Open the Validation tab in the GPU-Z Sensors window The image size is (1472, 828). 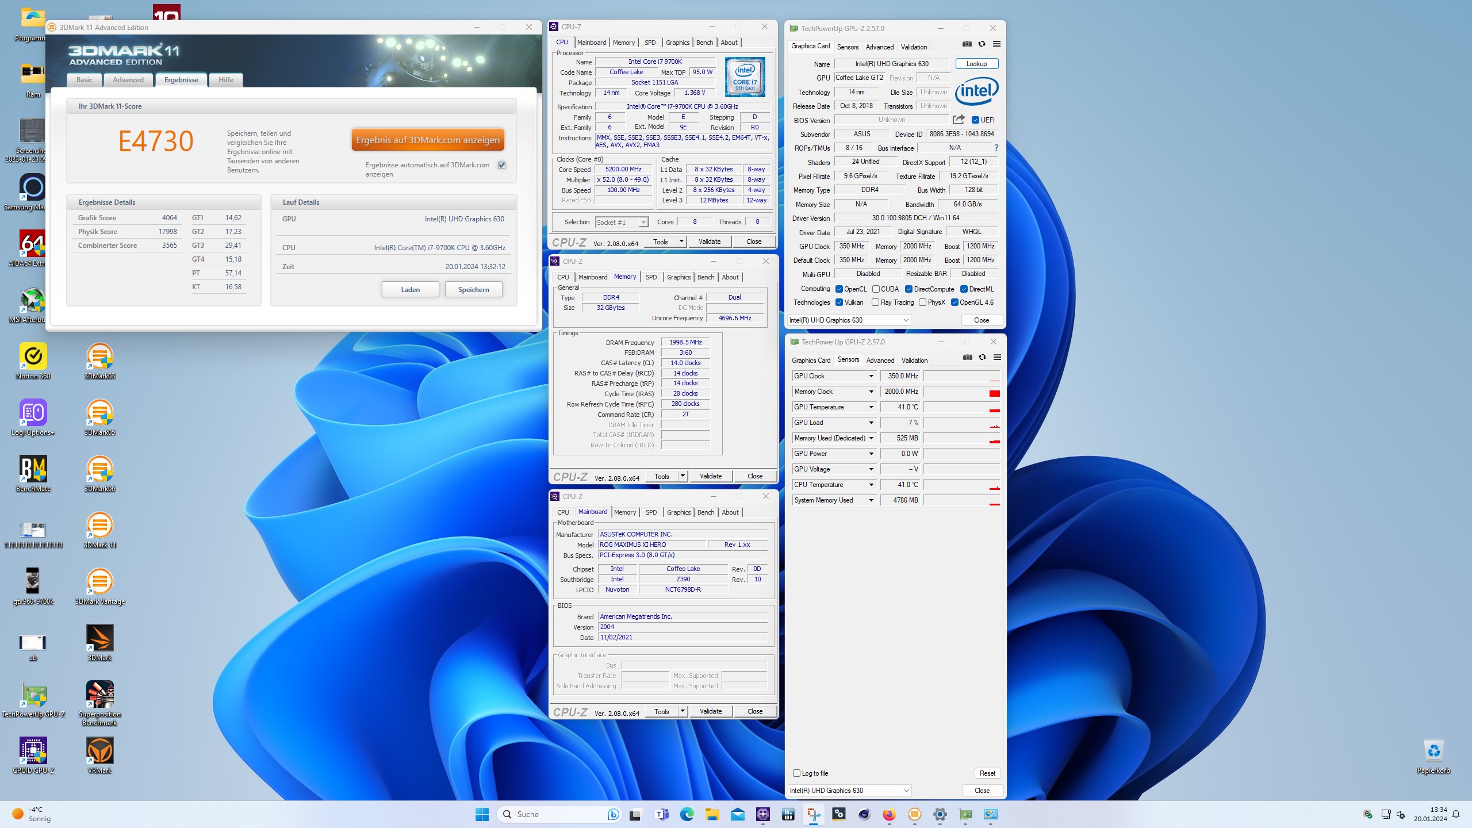click(x=914, y=361)
